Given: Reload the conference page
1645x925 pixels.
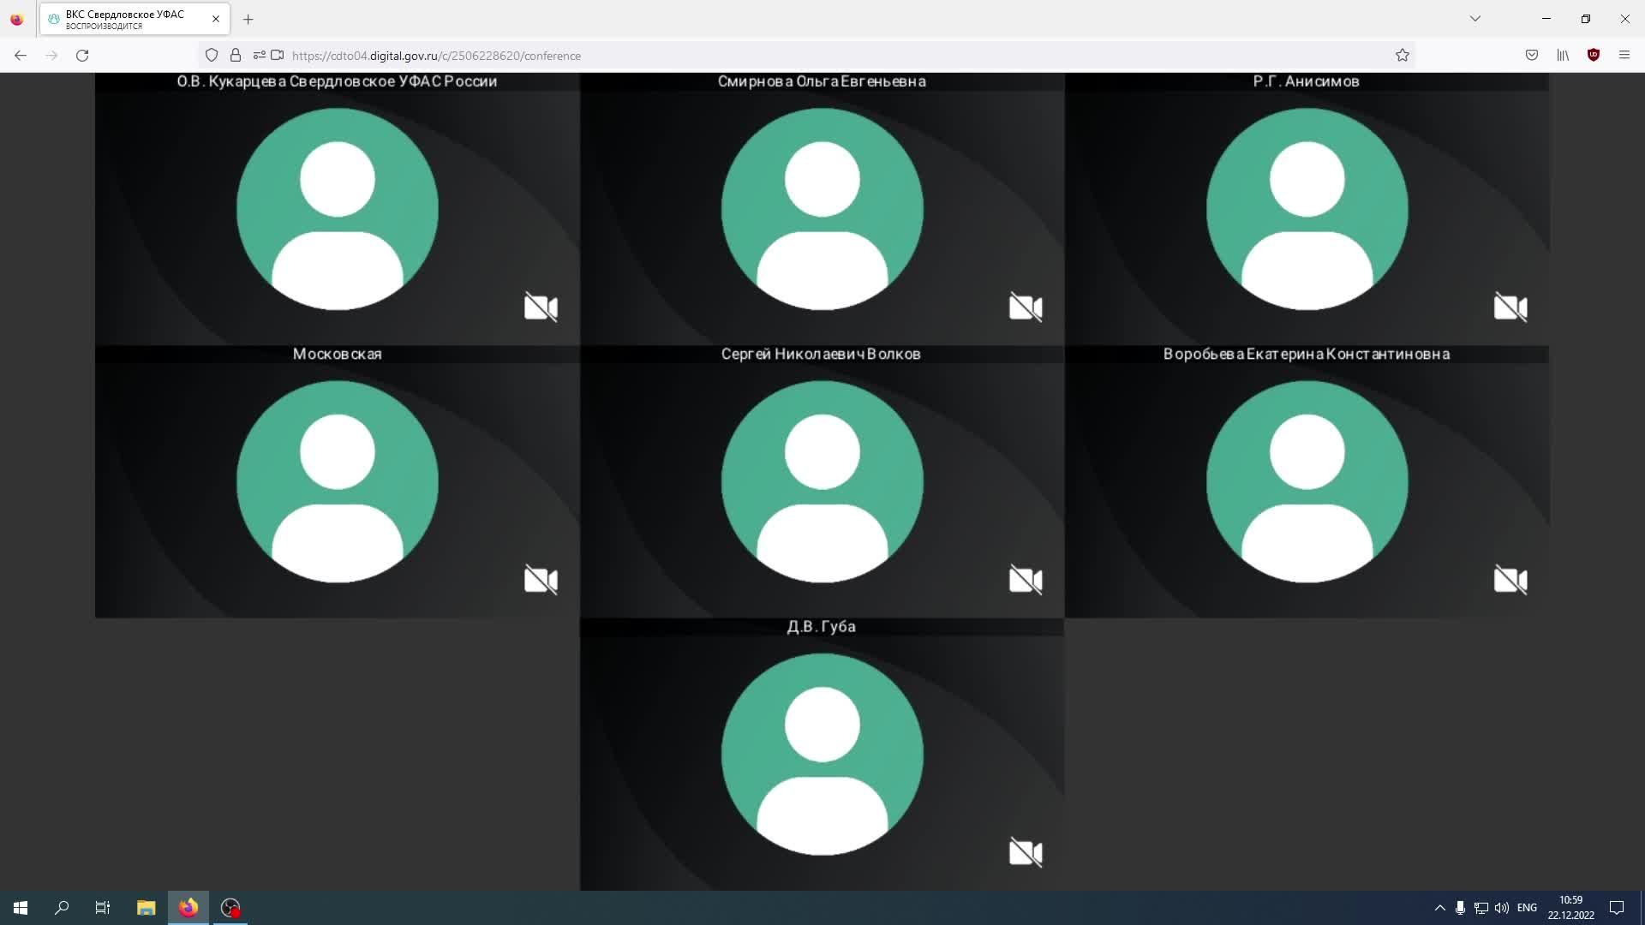Looking at the screenshot, I should coord(82,56).
